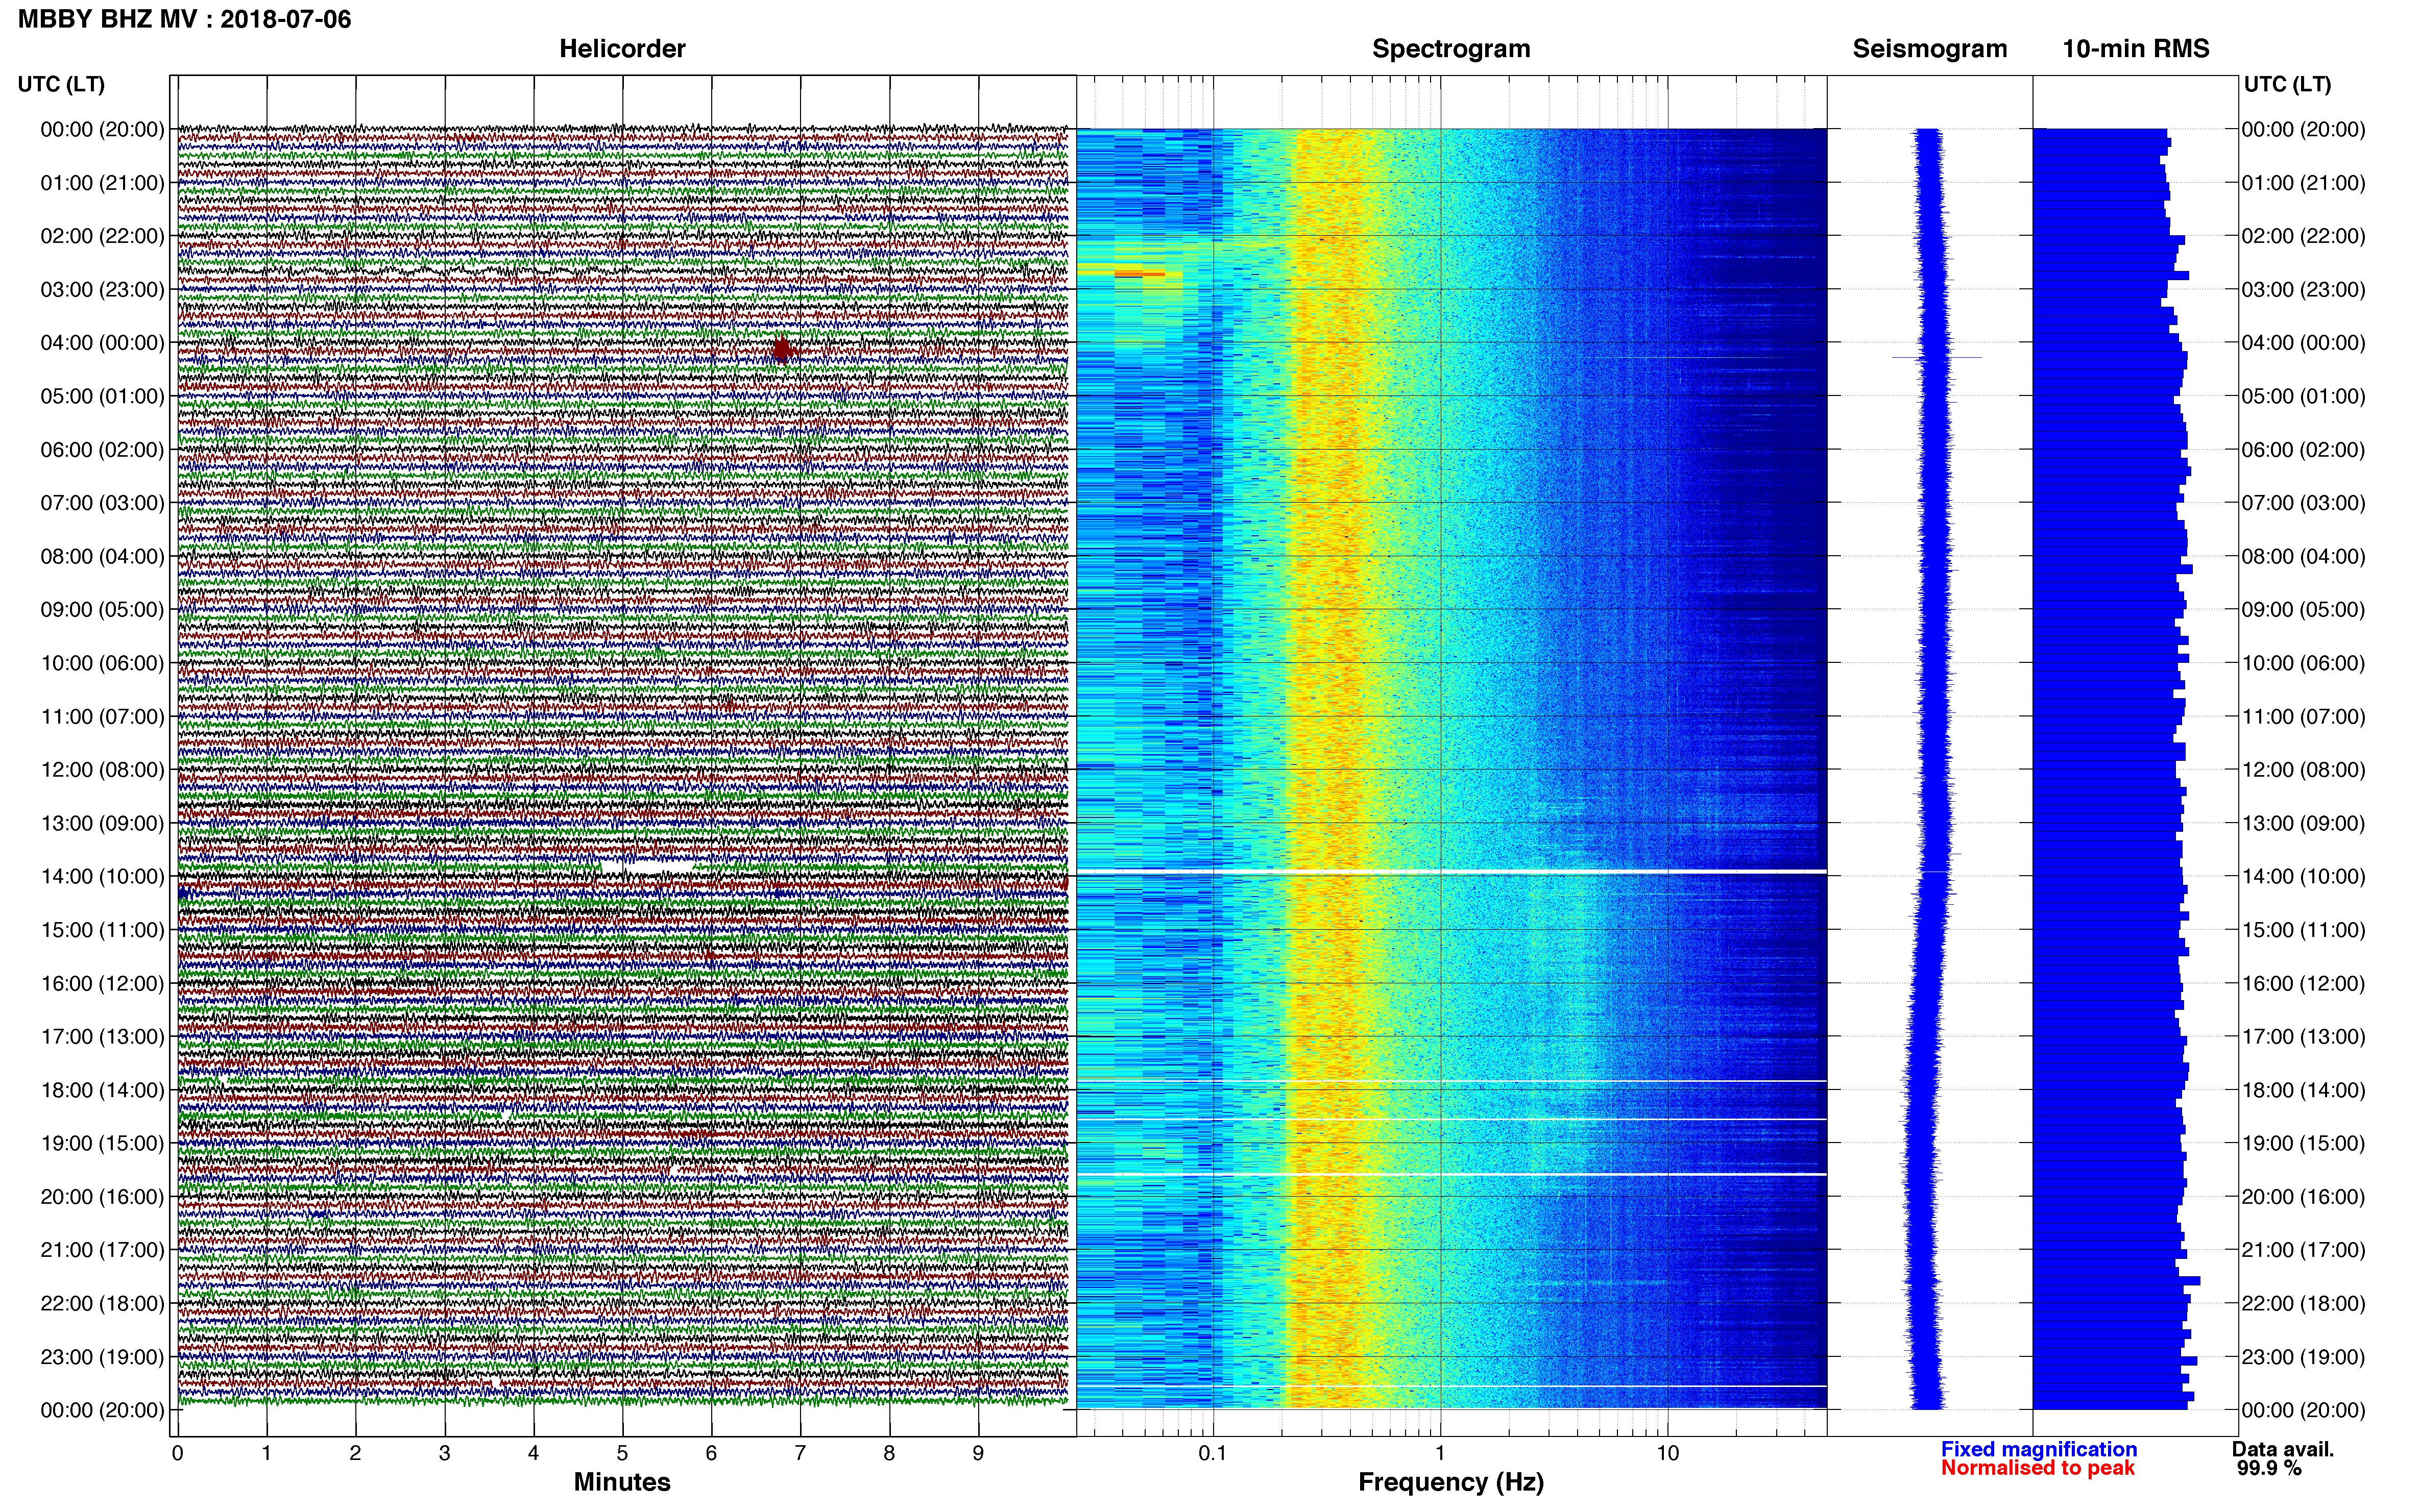Click the left '23:00 (19:00)' time label

(x=102, y=1357)
